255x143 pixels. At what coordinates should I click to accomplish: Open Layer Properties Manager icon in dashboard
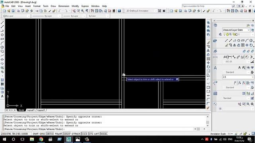click(215, 25)
